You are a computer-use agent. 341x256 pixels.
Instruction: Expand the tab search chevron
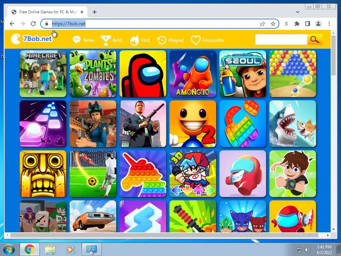[298, 12]
